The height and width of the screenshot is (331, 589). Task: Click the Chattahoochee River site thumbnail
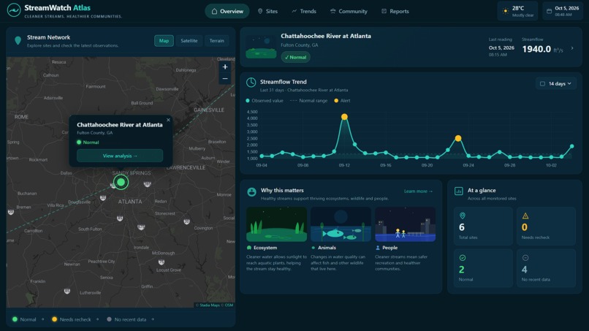point(261,47)
